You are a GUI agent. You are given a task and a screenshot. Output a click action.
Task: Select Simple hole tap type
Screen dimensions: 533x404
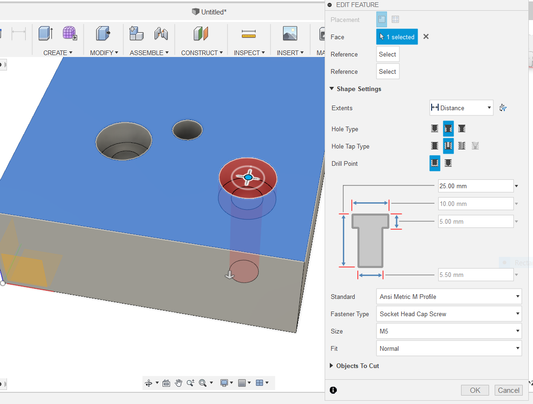[x=435, y=146]
